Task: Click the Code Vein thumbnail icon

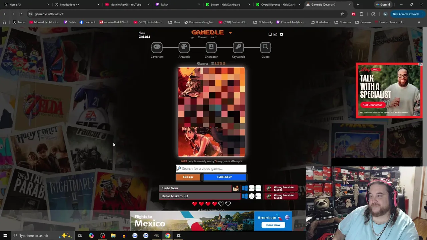Action: point(236,188)
